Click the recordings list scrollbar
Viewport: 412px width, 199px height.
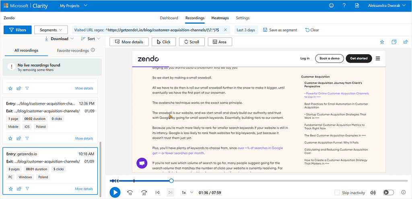pyautogui.click(x=100, y=169)
